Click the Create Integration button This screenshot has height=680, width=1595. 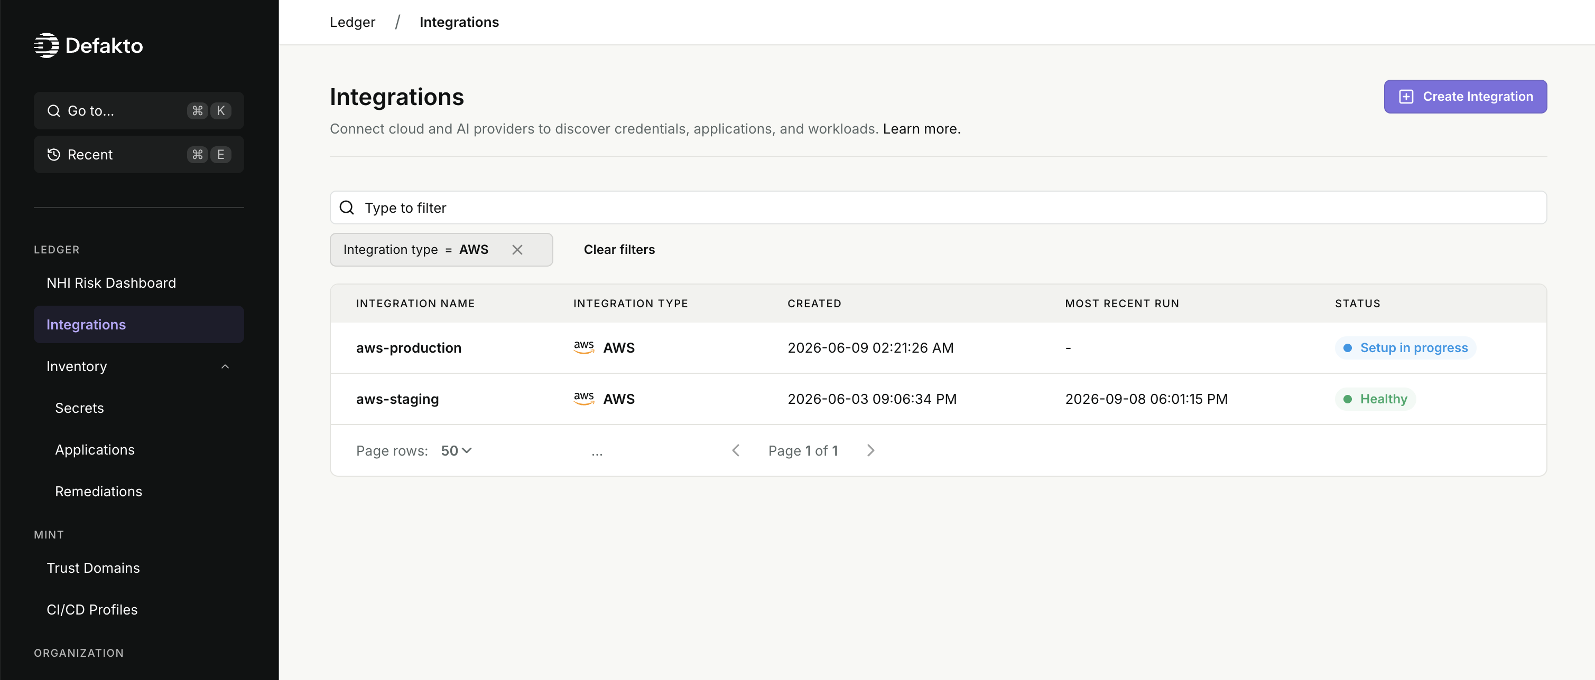click(x=1465, y=97)
